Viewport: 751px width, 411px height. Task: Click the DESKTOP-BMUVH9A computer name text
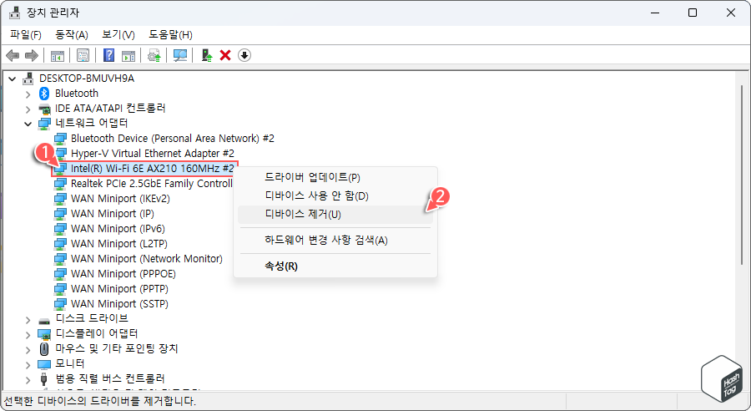tap(87, 79)
